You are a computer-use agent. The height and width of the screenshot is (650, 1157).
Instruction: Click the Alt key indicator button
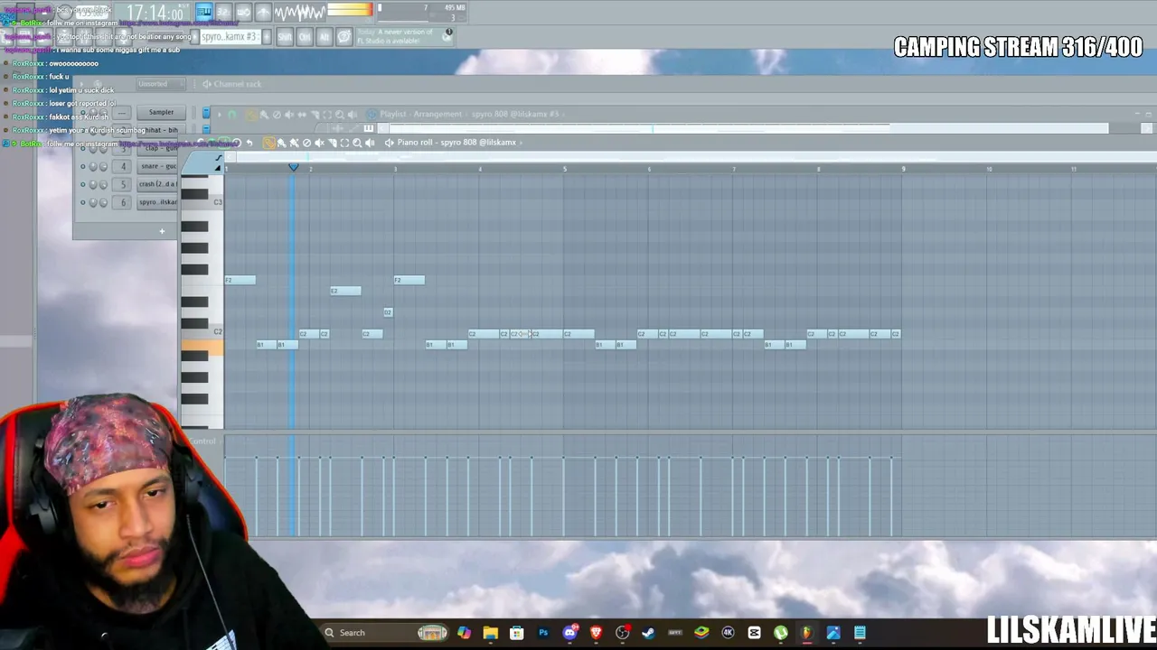tap(325, 37)
